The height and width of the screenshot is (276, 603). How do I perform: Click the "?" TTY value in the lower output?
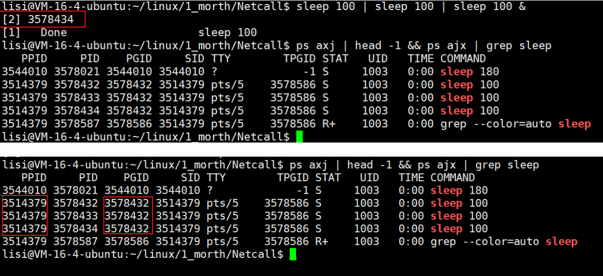pyautogui.click(x=209, y=190)
